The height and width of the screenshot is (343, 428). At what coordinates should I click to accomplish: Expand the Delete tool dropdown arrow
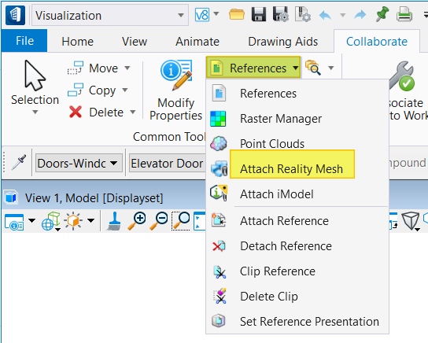(x=133, y=112)
